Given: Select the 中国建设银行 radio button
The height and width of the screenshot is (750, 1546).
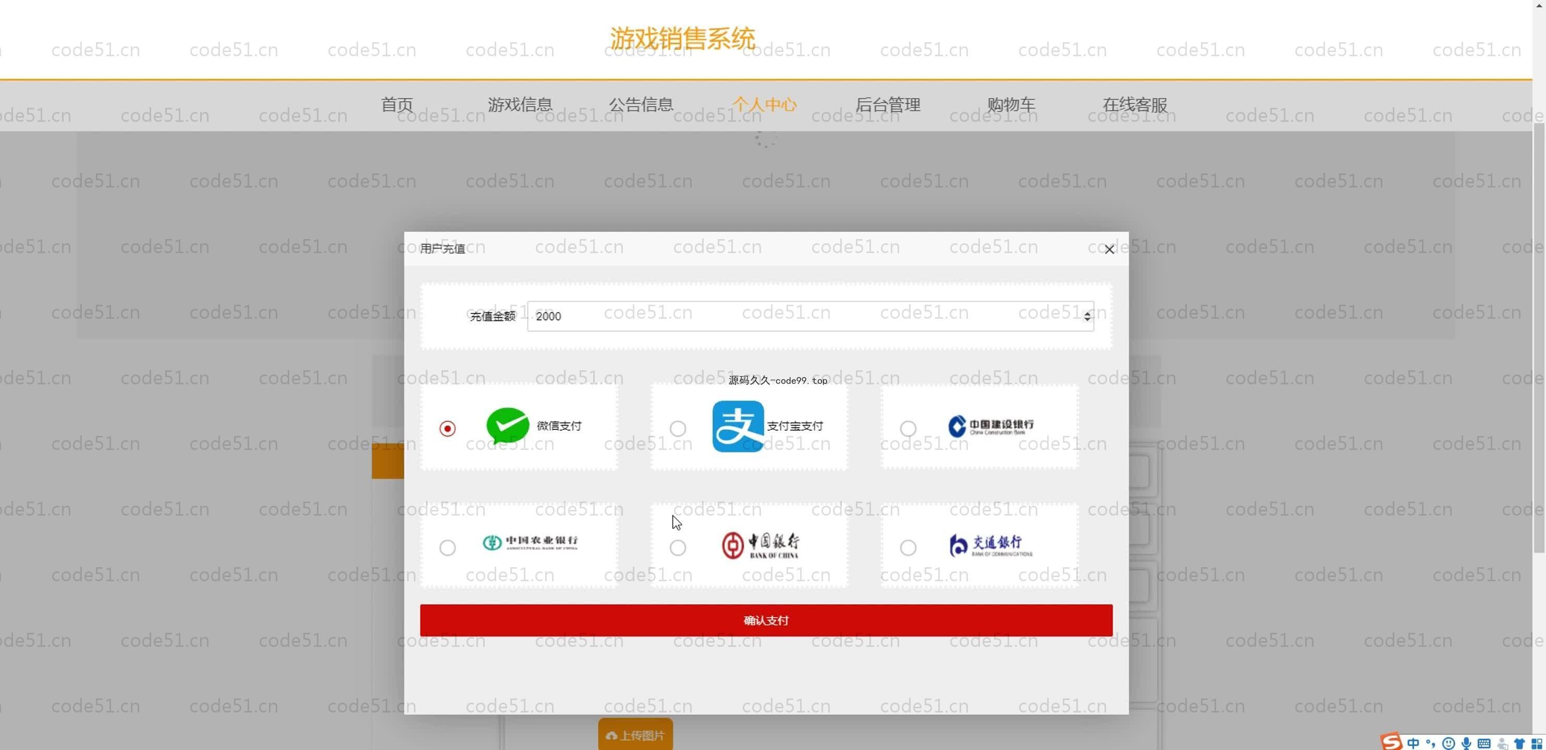Looking at the screenshot, I should click(x=908, y=429).
